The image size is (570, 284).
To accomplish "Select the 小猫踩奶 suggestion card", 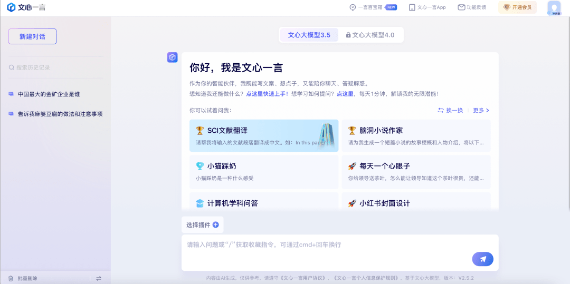I will [x=264, y=172].
